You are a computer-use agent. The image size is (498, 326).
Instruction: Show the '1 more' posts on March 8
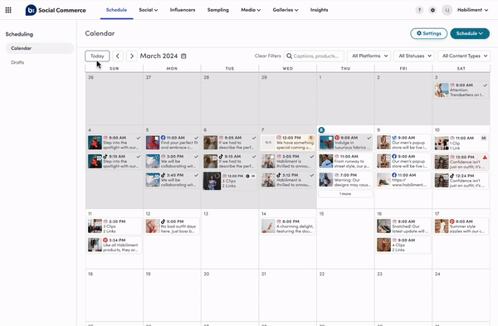(x=345, y=193)
